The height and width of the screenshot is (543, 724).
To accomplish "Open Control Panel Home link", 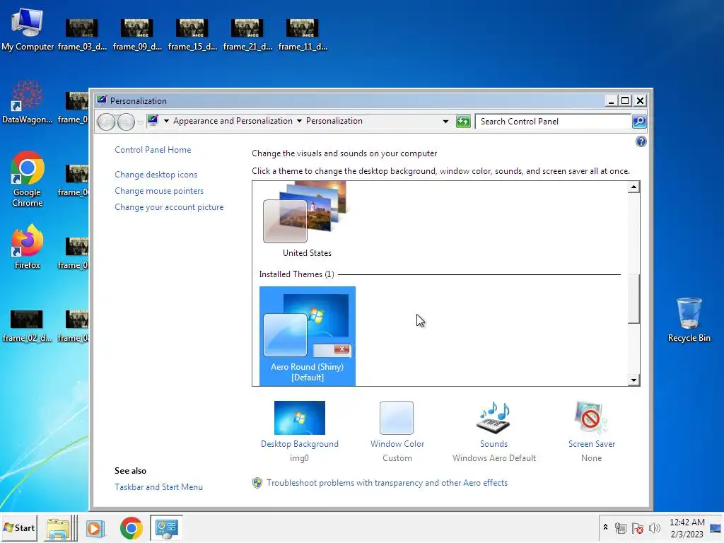I will coord(153,150).
